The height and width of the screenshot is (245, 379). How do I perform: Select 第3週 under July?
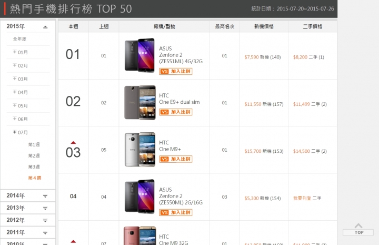tap(34, 166)
